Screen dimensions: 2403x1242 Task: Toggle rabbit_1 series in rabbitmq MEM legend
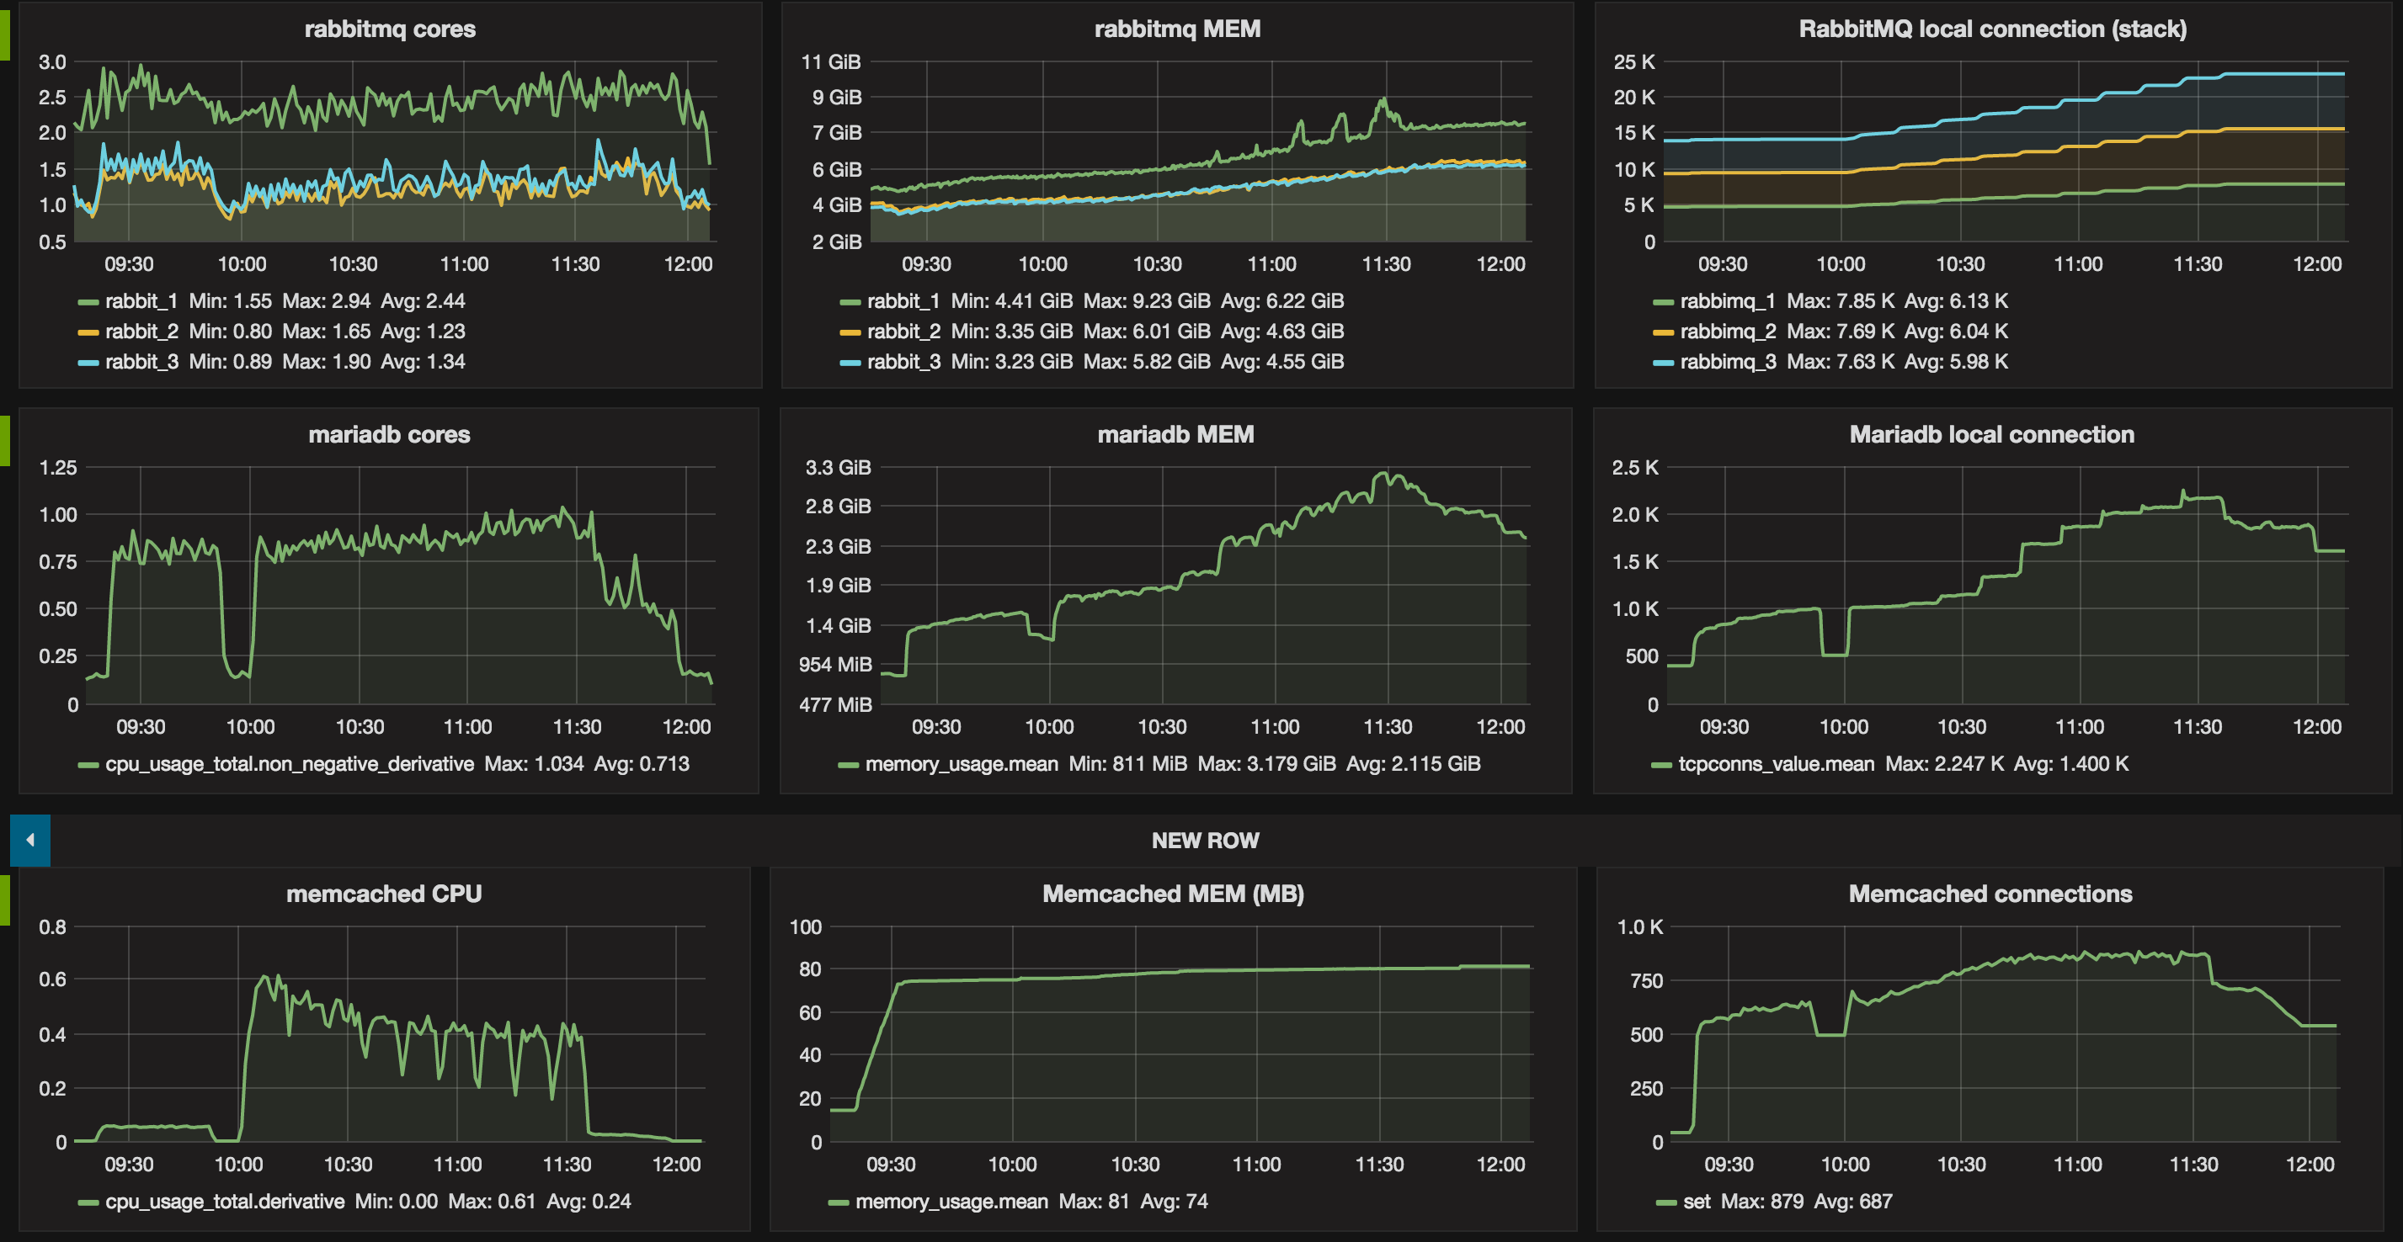point(903,301)
